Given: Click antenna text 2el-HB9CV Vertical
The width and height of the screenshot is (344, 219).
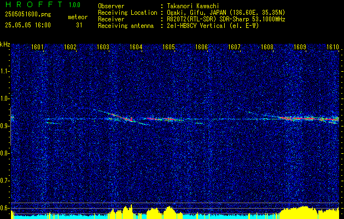Looking at the screenshot, I should [196, 26].
